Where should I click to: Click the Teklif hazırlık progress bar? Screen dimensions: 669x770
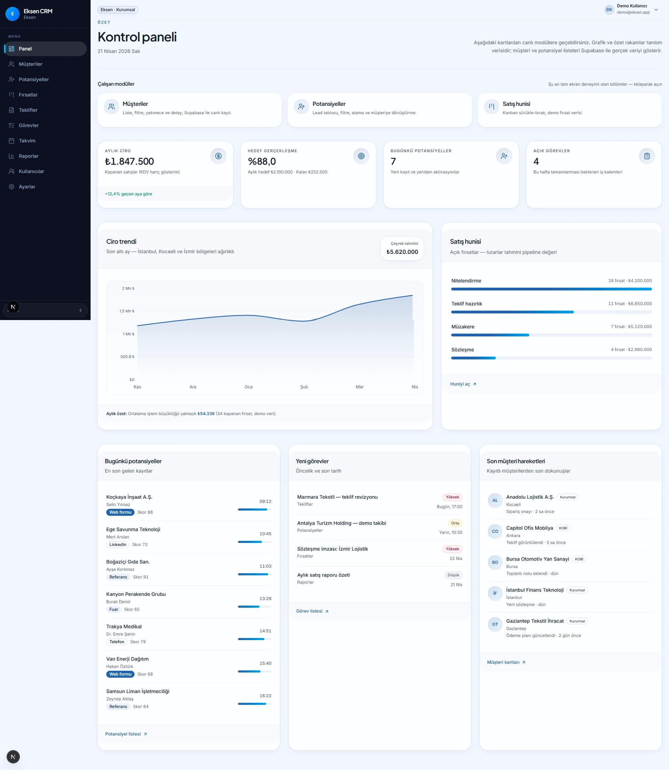click(x=551, y=312)
